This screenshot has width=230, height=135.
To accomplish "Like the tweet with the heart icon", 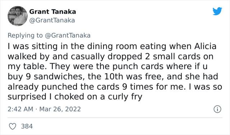I will point(13,126).
